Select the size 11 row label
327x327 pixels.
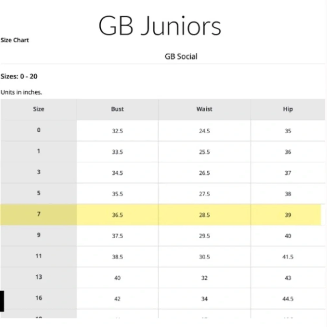(39, 256)
